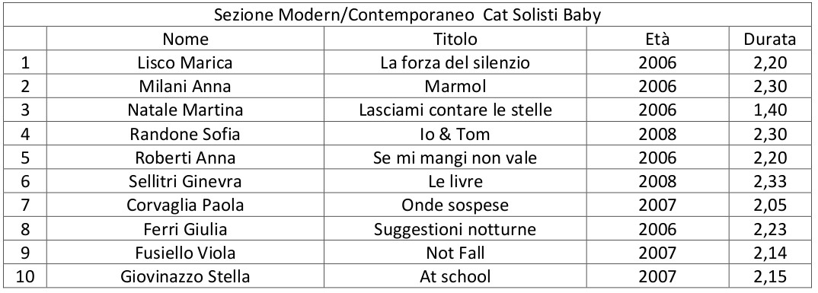Click the 'Suggestioni notturne' title cell
This screenshot has width=818, height=293.
tap(455, 229)
